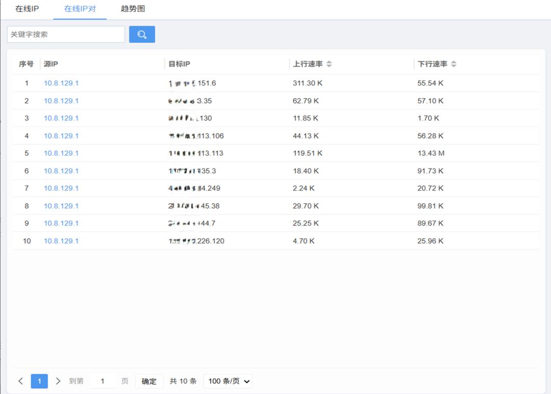This screenshot has height=394, width=551.
Task: Select download rate 1.70 K cell
Action: pyautogui.click(x=429, y=118)
